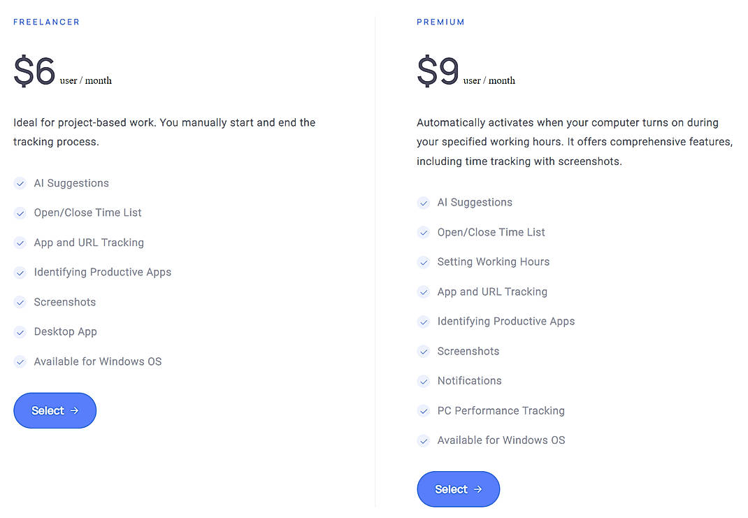748x518 pixels.
Task: Click the checkmark next to Notifications in Premium plan
Action: [x=424, y=381]
